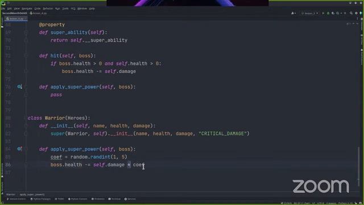Open the Problems tool window
This screenshot has height=205, width=364.
coord(98,199)
